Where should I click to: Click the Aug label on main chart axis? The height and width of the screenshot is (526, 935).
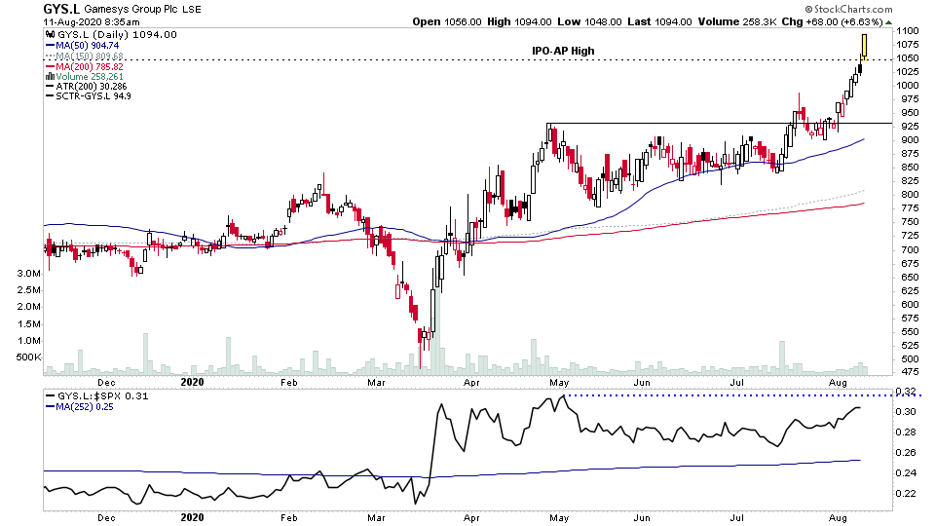tap(838, 383)
